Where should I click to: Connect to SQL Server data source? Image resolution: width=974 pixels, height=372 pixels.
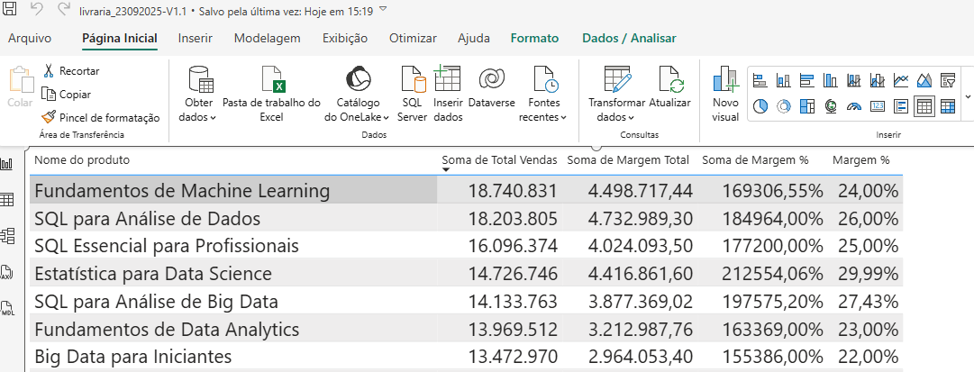point(413,94)
